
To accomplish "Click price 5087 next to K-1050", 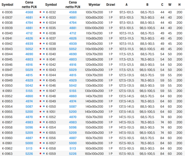I will [x=73, y=107].
